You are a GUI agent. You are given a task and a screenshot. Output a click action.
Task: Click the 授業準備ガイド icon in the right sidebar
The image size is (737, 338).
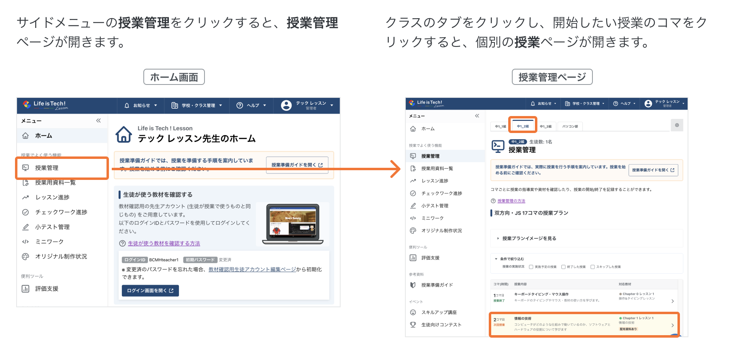click(413, 285)
